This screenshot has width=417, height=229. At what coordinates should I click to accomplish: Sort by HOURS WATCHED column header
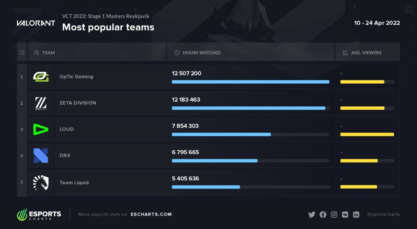(202, 53)
